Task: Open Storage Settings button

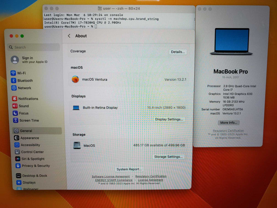Action: 168,157
